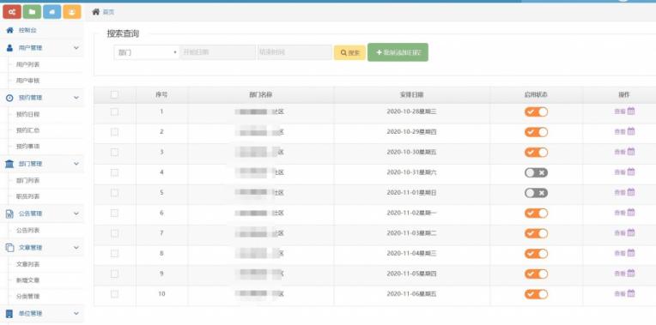This screenshot has height=325, width=656.
Task: Open 公告列表 in the sidebar
Action: [x=28, y=231]
